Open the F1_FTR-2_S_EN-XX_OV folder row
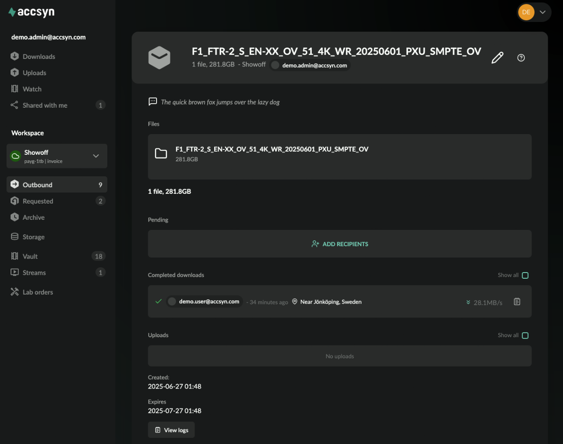This screenshot has height=444, width=563. 340,156
